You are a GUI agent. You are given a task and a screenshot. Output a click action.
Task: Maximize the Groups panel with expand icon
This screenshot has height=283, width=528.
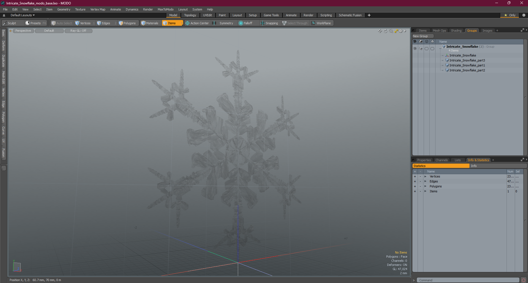(x=522, y=30)
